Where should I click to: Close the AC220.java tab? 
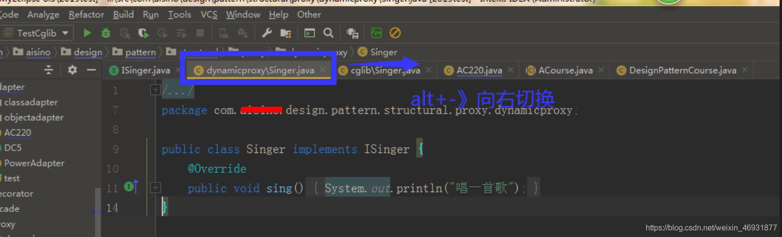[511, 70]
